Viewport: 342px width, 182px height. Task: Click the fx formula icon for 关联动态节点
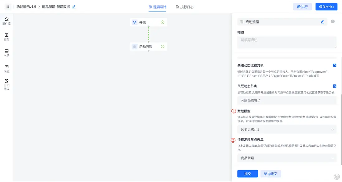point(335,86)
